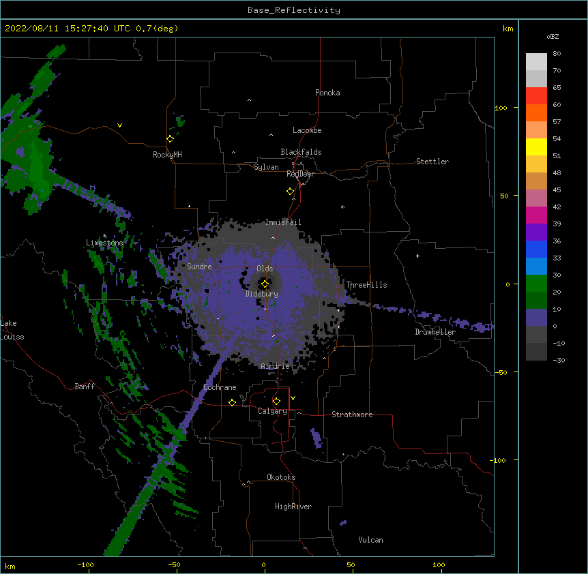Viewport: 588px width, 574px height.
Task: Select the dark orange 60–57 dBZ legend swatch
Action: point(536,112)
